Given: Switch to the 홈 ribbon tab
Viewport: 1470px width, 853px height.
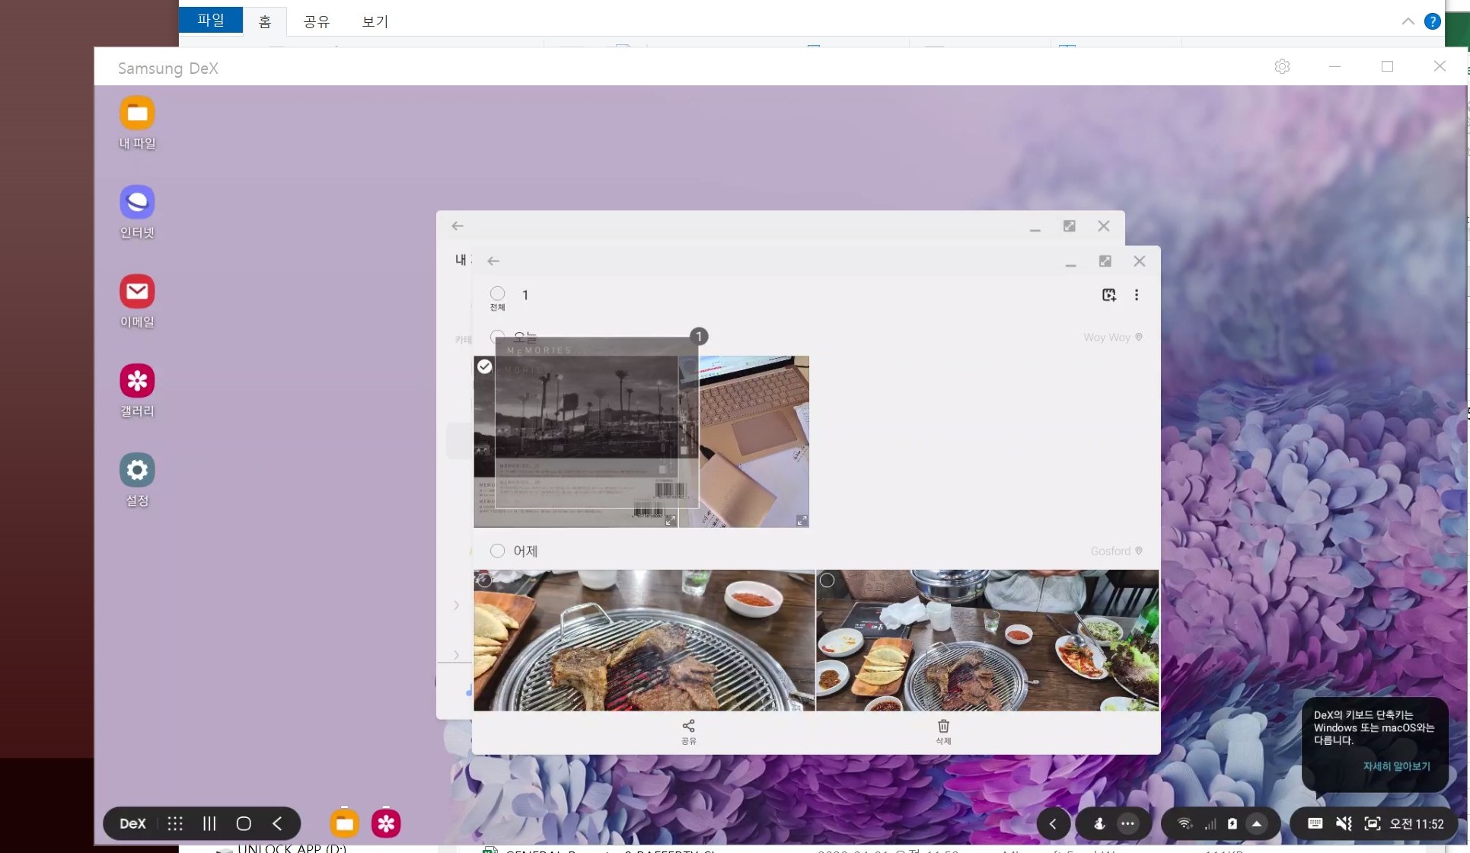Looking at the screenshot, I should (265, 21).
